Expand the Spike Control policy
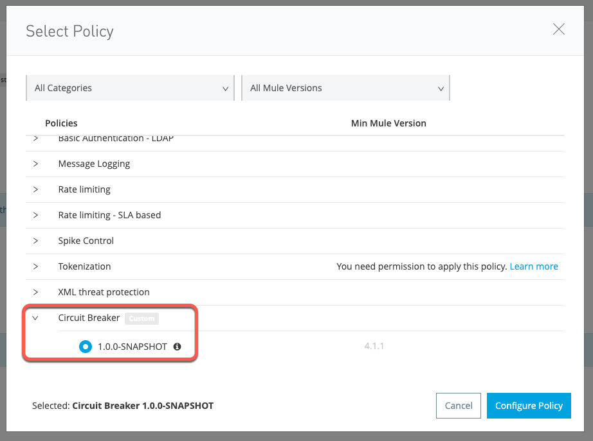Screen dimensions: 593x441 (36, 241)
